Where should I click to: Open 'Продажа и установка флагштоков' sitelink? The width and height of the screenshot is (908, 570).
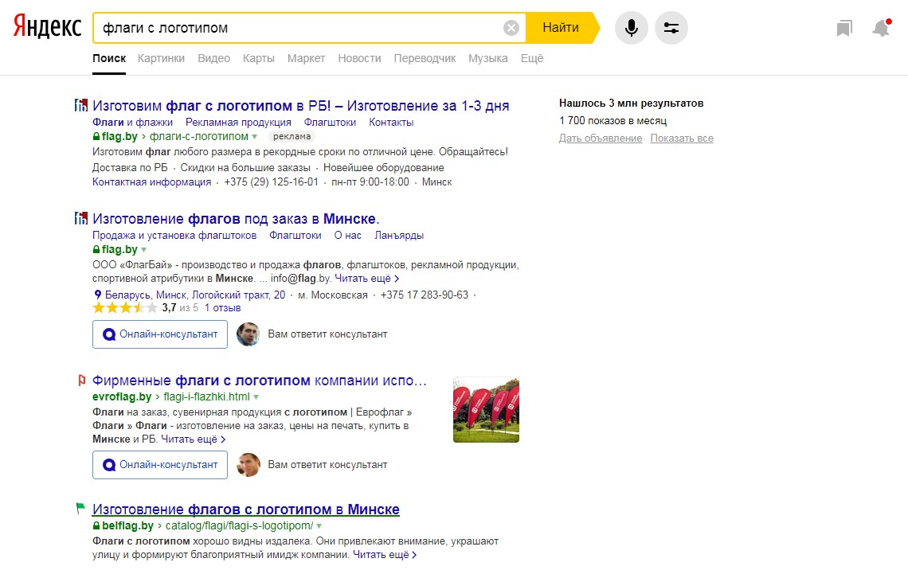[174, 235]
